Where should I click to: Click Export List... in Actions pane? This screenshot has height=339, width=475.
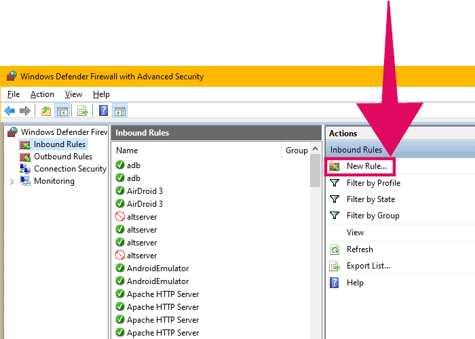pyautogui.click(x=368, y=266)
